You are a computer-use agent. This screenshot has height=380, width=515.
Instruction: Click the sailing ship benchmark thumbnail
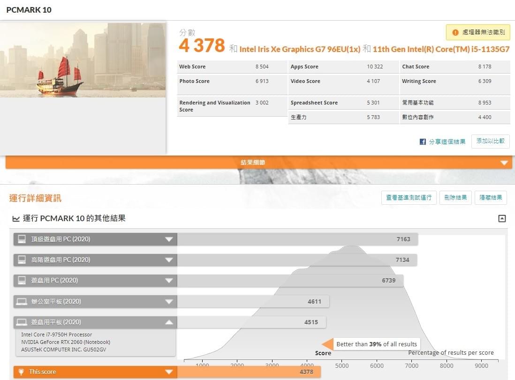coord(83,60)
